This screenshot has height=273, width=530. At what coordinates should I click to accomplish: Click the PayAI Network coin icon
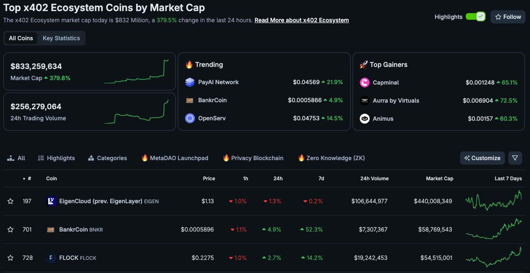pos(190,82)
